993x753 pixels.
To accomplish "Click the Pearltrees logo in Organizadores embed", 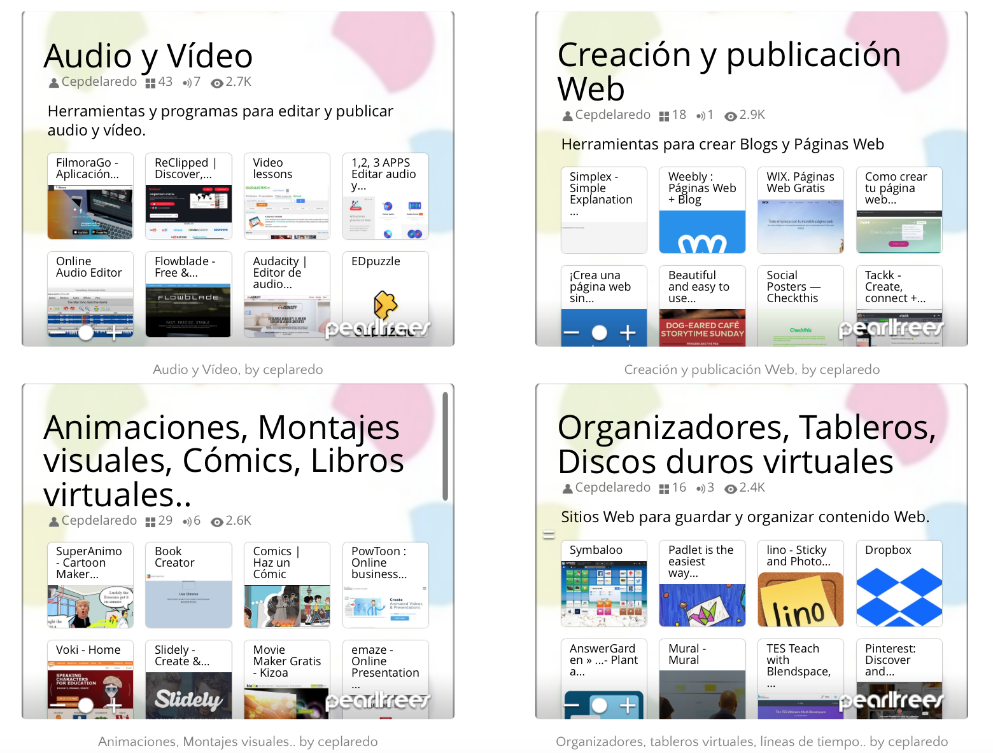I will pos(891,700).
